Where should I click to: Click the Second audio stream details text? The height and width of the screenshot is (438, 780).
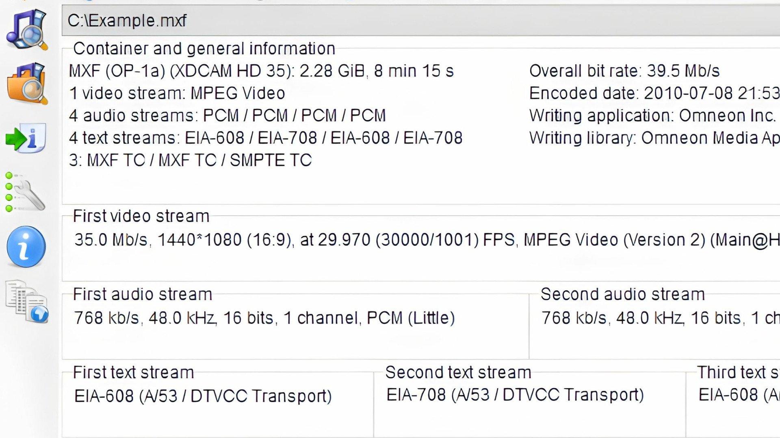(661, 318)
